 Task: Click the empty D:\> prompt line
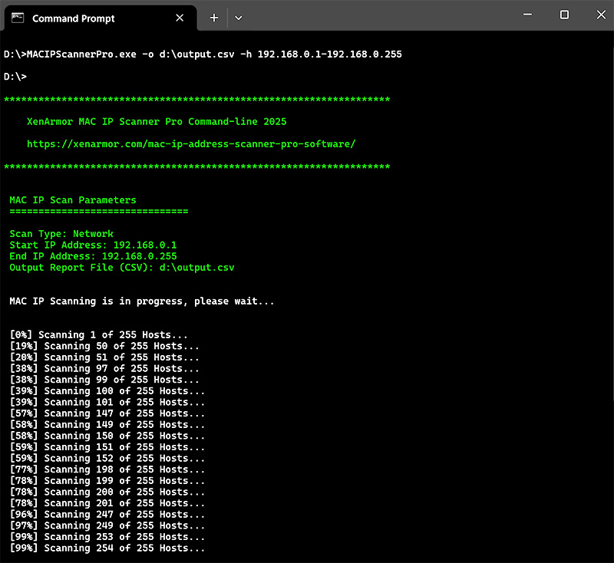coord(15,77)
